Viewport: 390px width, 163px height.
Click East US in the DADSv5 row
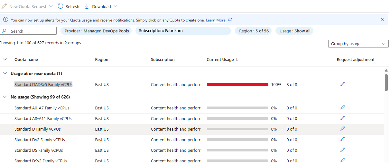click(x=102, y=84)
